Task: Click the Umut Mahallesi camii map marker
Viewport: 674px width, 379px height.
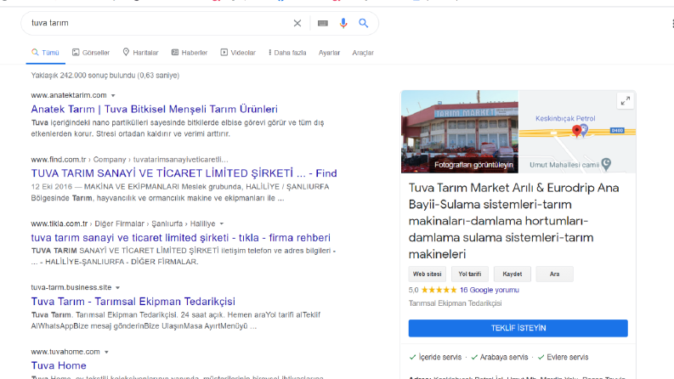Action: coord(606,164)
